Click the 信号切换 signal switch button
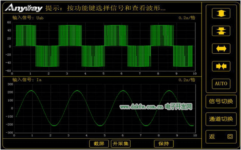241x150 pixels. tap(221, 102)
